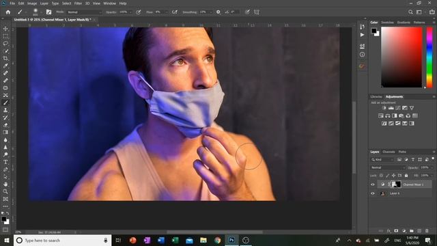Viewport: 437px width, 246px height.
Task: Click symmetry paint options icon
Action: pyautogui.click(x=257, y=12)
